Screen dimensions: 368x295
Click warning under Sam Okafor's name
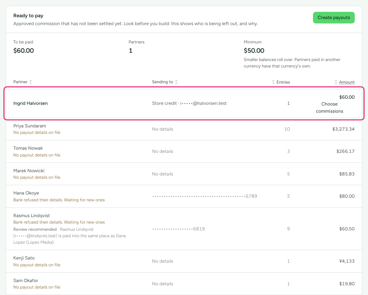click(37, 287)
